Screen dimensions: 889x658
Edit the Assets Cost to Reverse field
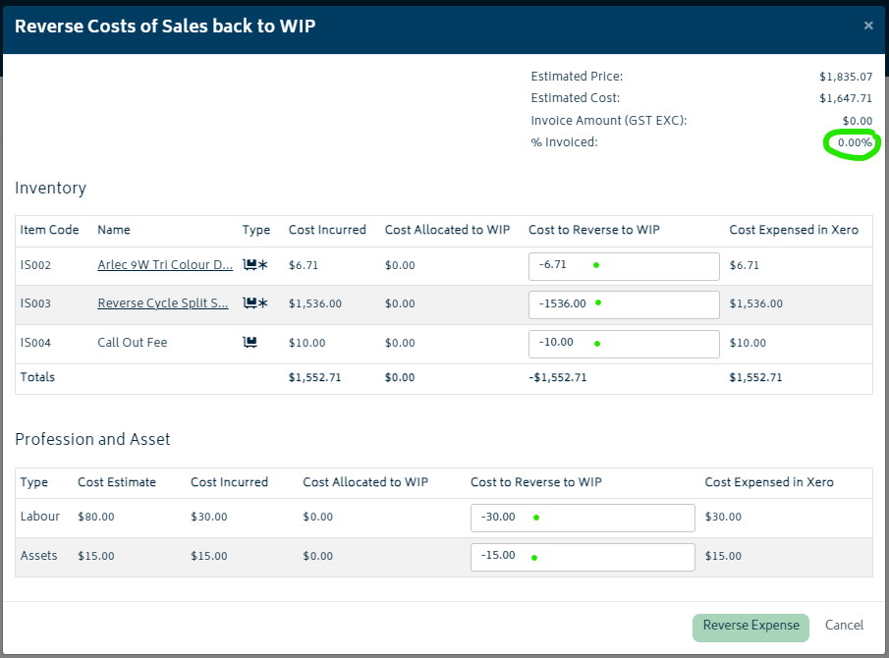point(583,557)
